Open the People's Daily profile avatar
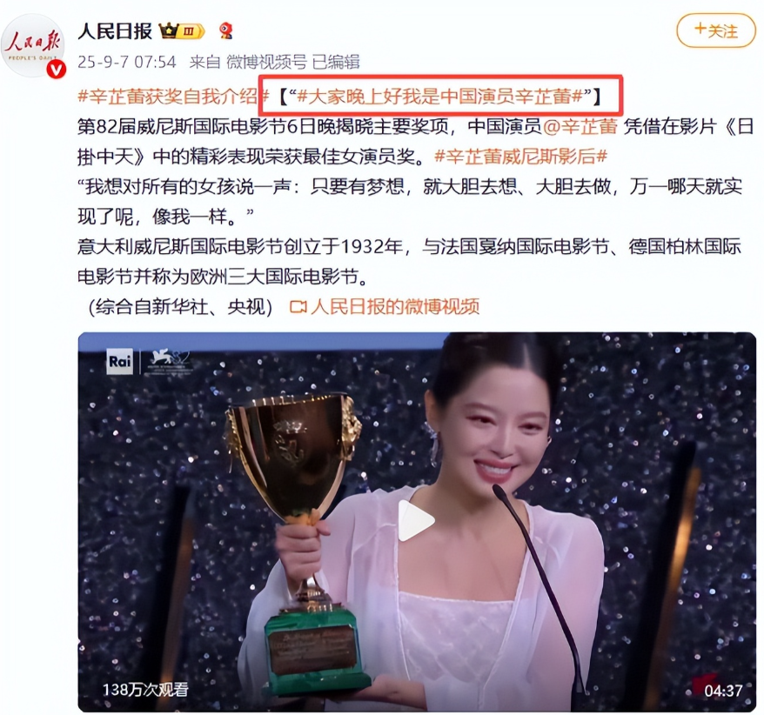Viewport: 764px width, 715px height. pyautogui.click(x=33, y=46)
